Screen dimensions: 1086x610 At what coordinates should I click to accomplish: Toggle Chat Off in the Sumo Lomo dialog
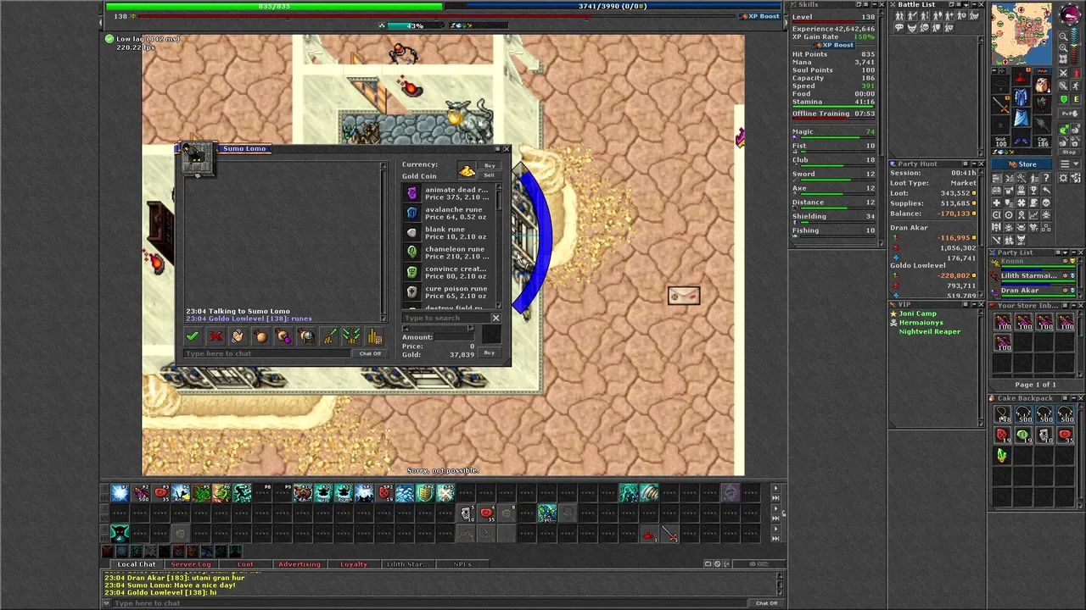(x=370, y=353)
